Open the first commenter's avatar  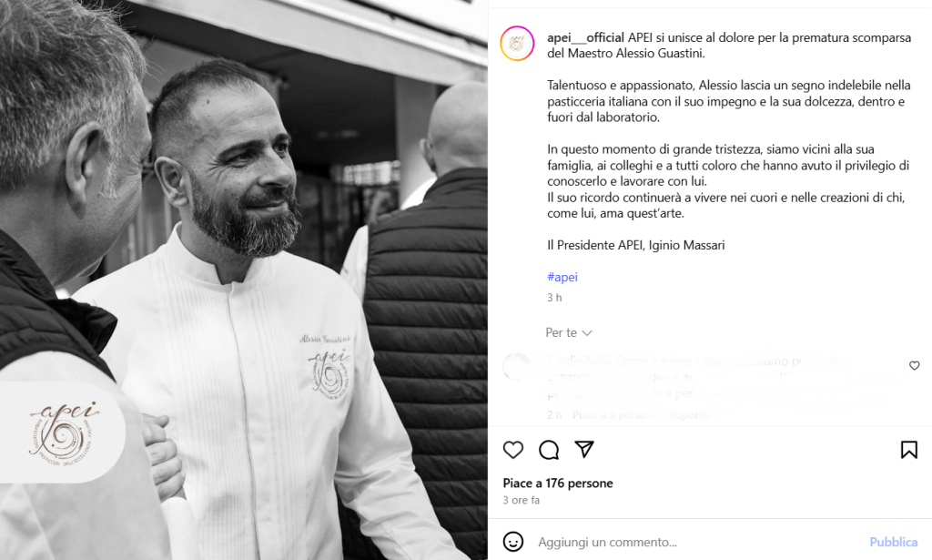click(x=517, y=367)
